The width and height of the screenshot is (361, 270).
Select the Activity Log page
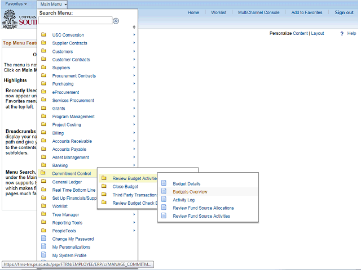(x=184, y=200)
